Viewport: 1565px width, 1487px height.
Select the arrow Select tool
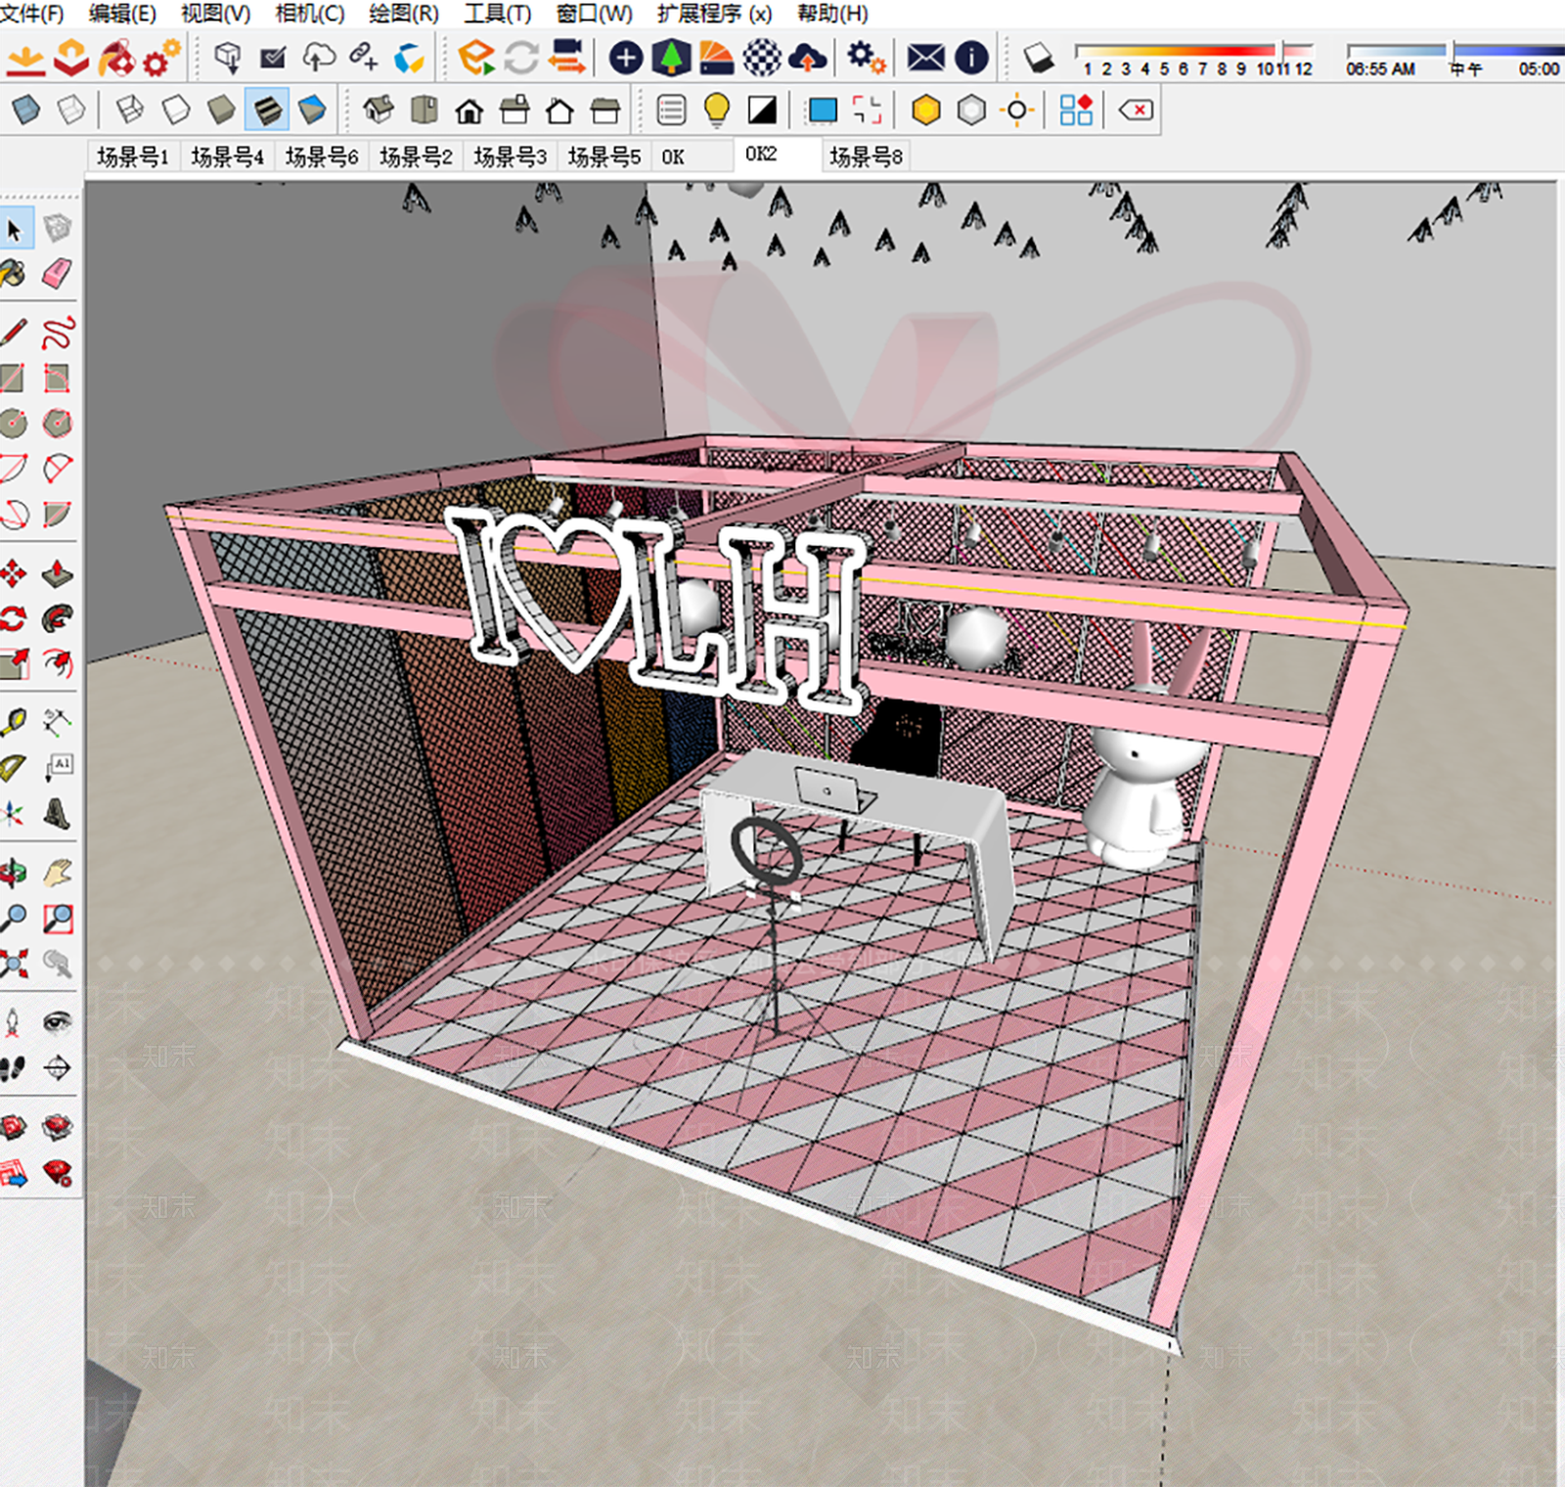click(14, 229)
